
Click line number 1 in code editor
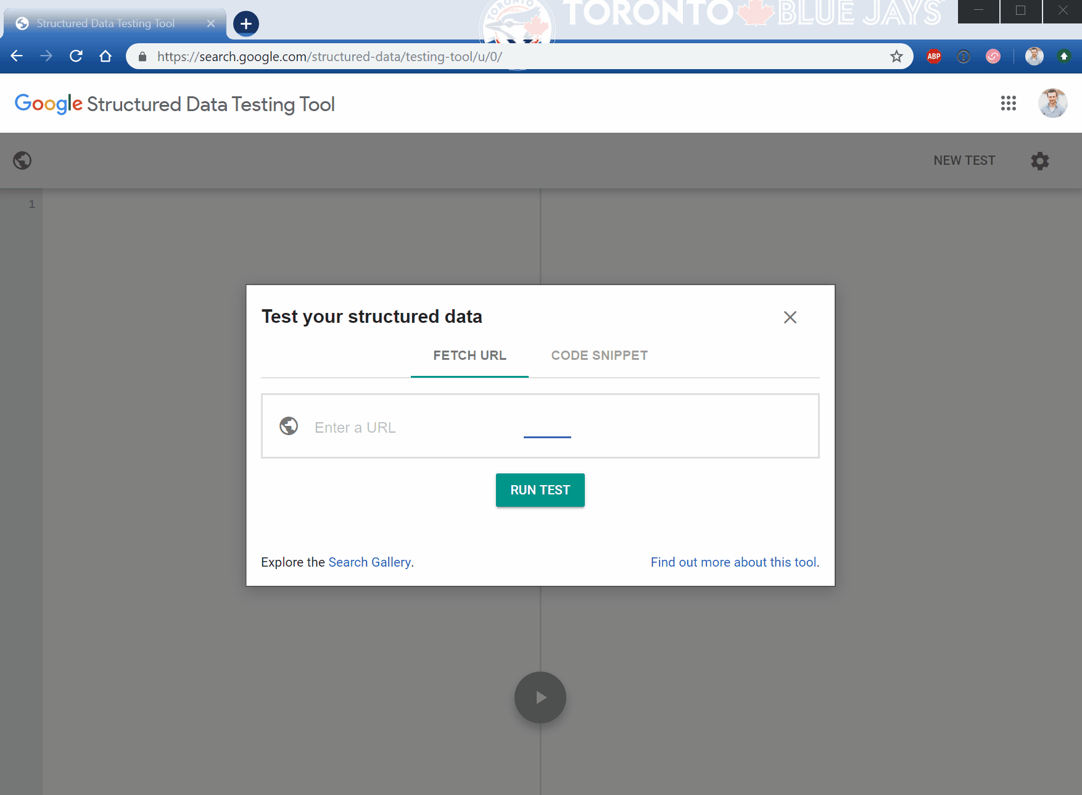click(x=32, y=204)
